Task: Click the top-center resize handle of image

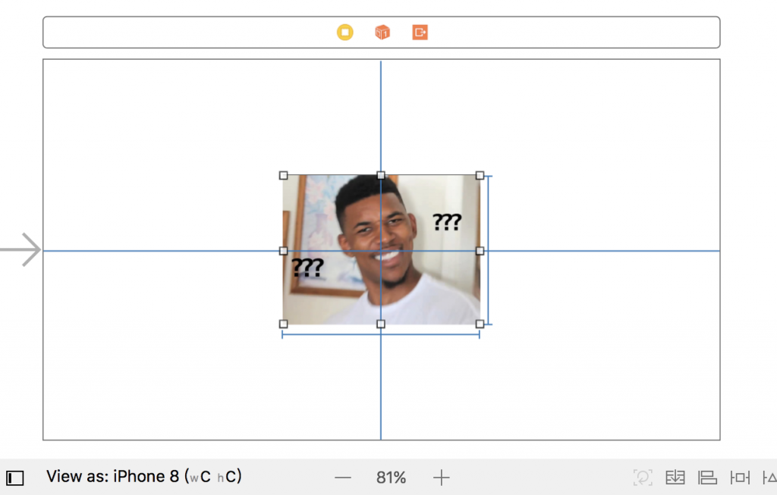Action: coord(381,175)
